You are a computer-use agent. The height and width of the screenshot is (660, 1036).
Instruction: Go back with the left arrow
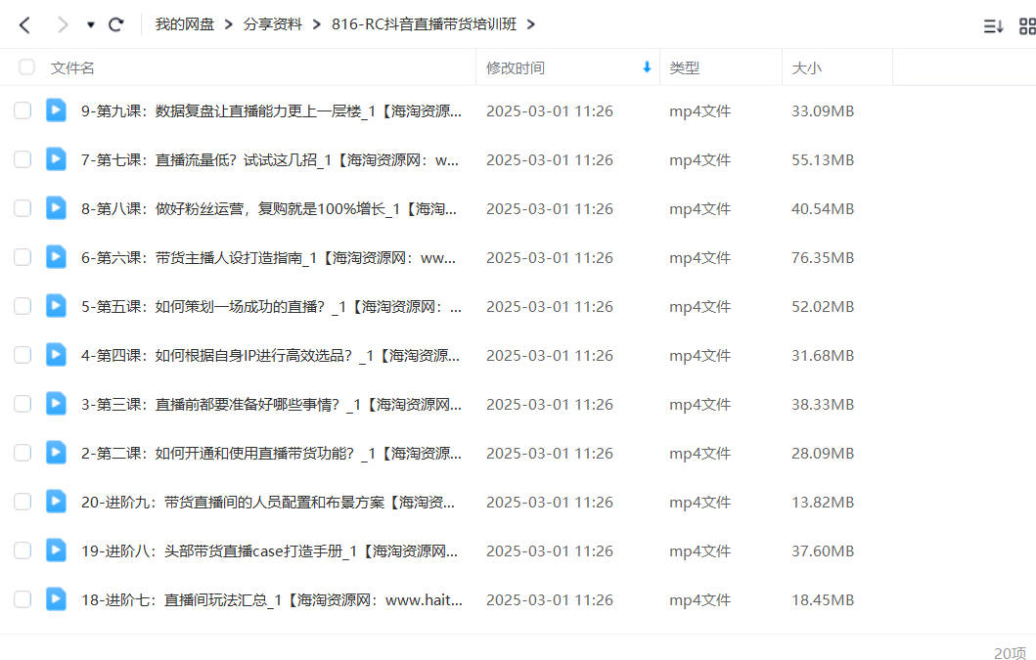pos(24,25)
